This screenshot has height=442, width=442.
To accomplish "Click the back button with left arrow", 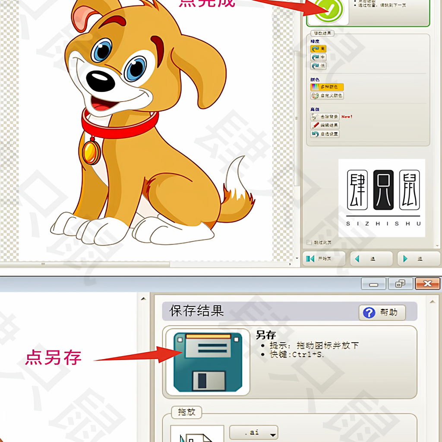I will pos(371,259).
